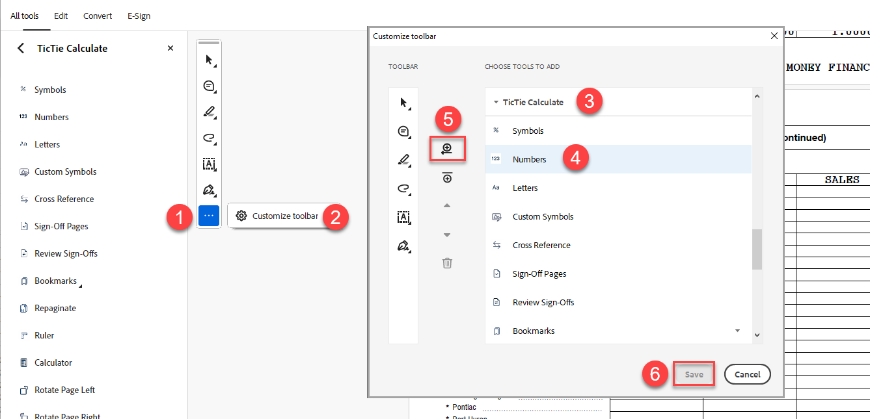The width and height of the screenshot is (870, 419).
Task: Select arrow tool in floating quick toolbar
Action: [209, 60]
